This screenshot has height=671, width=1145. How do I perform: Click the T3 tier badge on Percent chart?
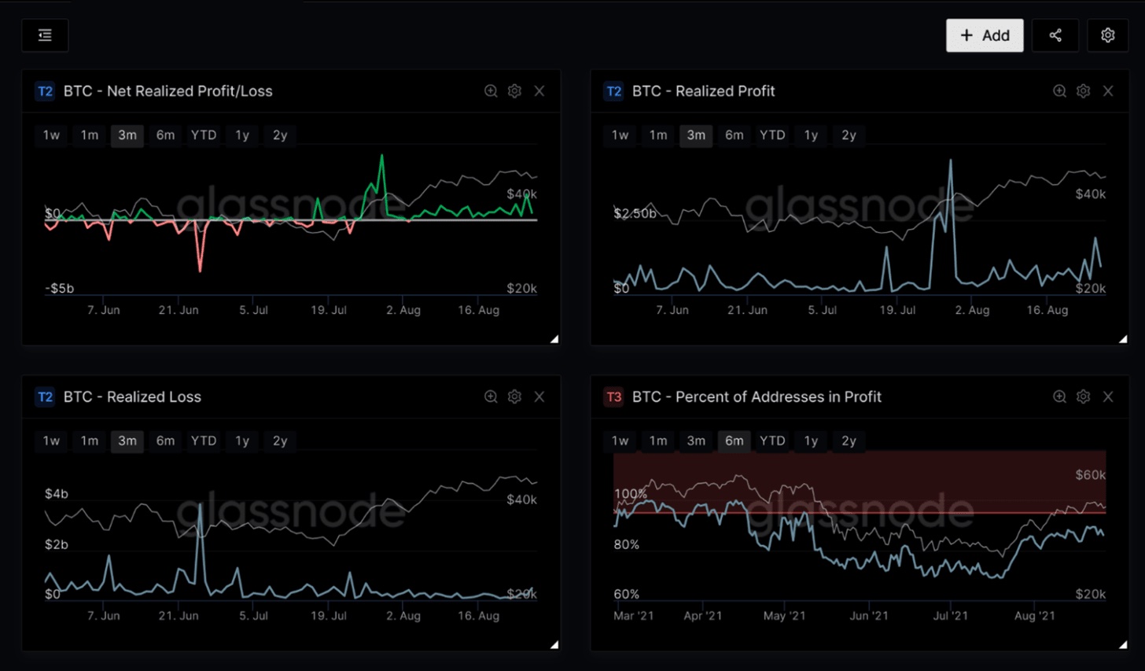(x=613, y=397)
